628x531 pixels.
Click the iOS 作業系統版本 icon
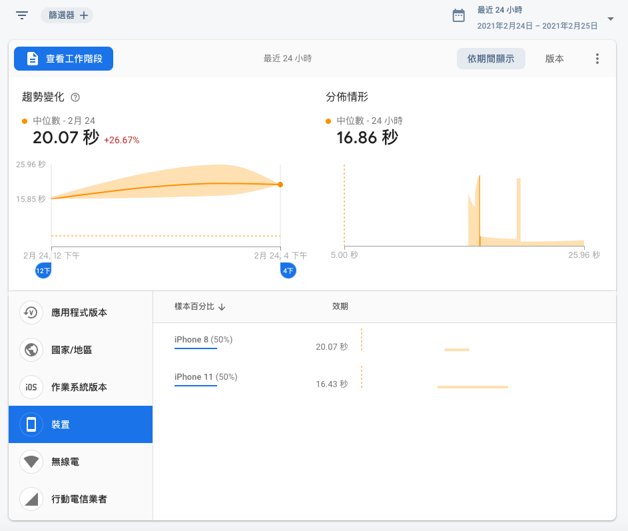31,387
